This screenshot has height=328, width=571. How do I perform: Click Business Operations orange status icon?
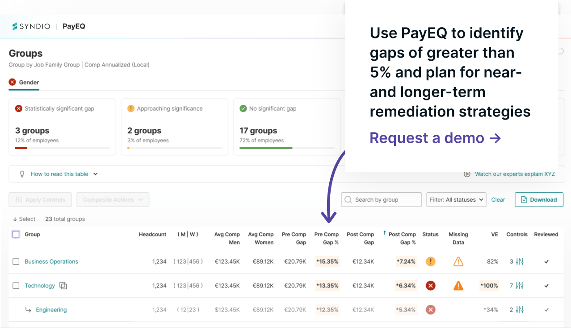click(430, 262)
